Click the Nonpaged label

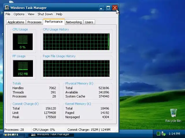[73, 117]
